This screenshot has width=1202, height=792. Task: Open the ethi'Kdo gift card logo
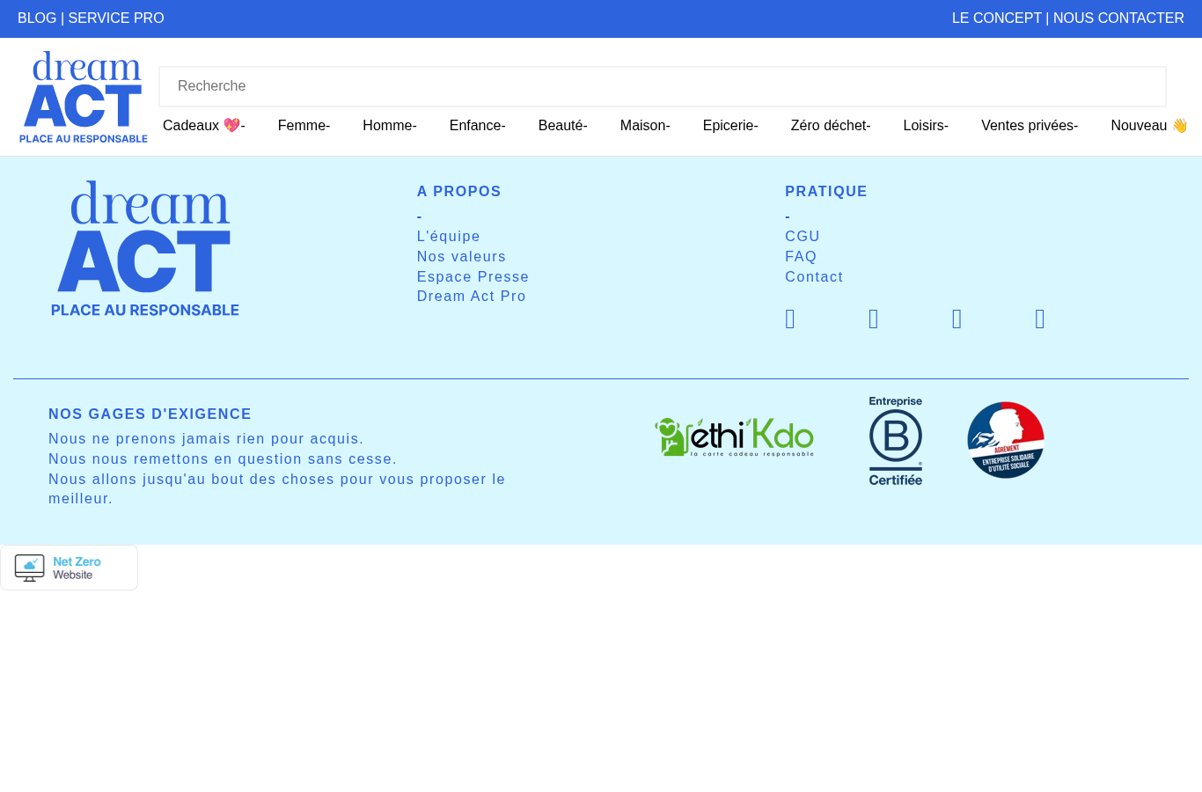735,437
